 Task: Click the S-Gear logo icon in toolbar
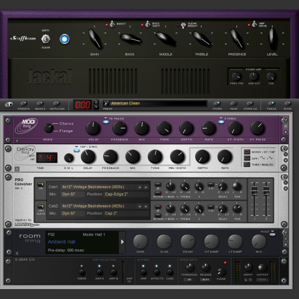pos(9,105)
